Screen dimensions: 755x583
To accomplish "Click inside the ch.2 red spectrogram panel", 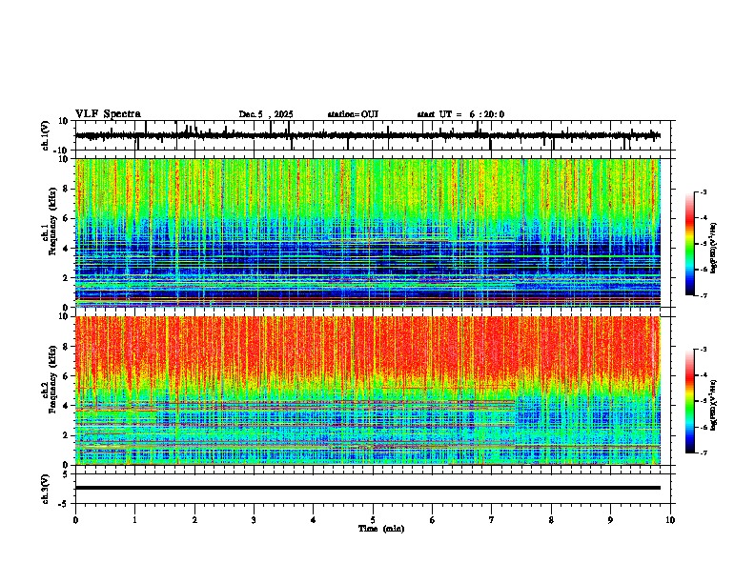I will click(x=368, y=391).
